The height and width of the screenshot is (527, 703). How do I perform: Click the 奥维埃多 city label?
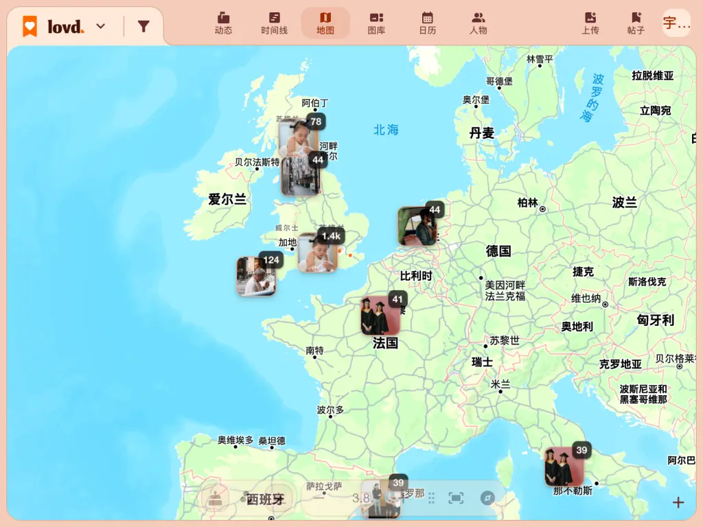tap(235, 440)
